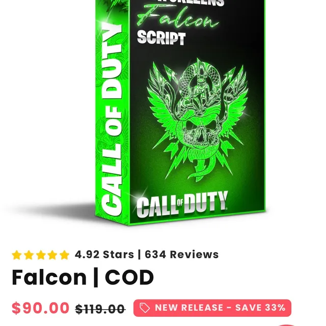Click the fifth yellow rating star
Viewport: 326px width, 326px height.
coord(65,255)
